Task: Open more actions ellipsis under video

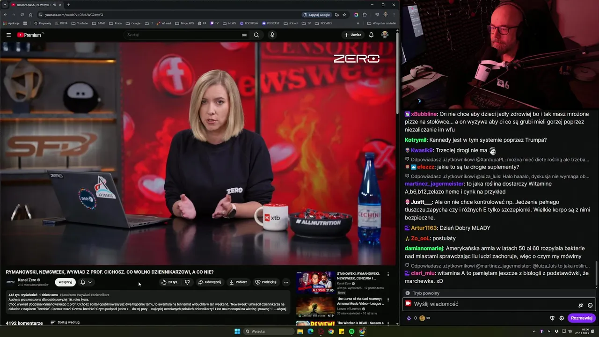Action: click(286, 282)
